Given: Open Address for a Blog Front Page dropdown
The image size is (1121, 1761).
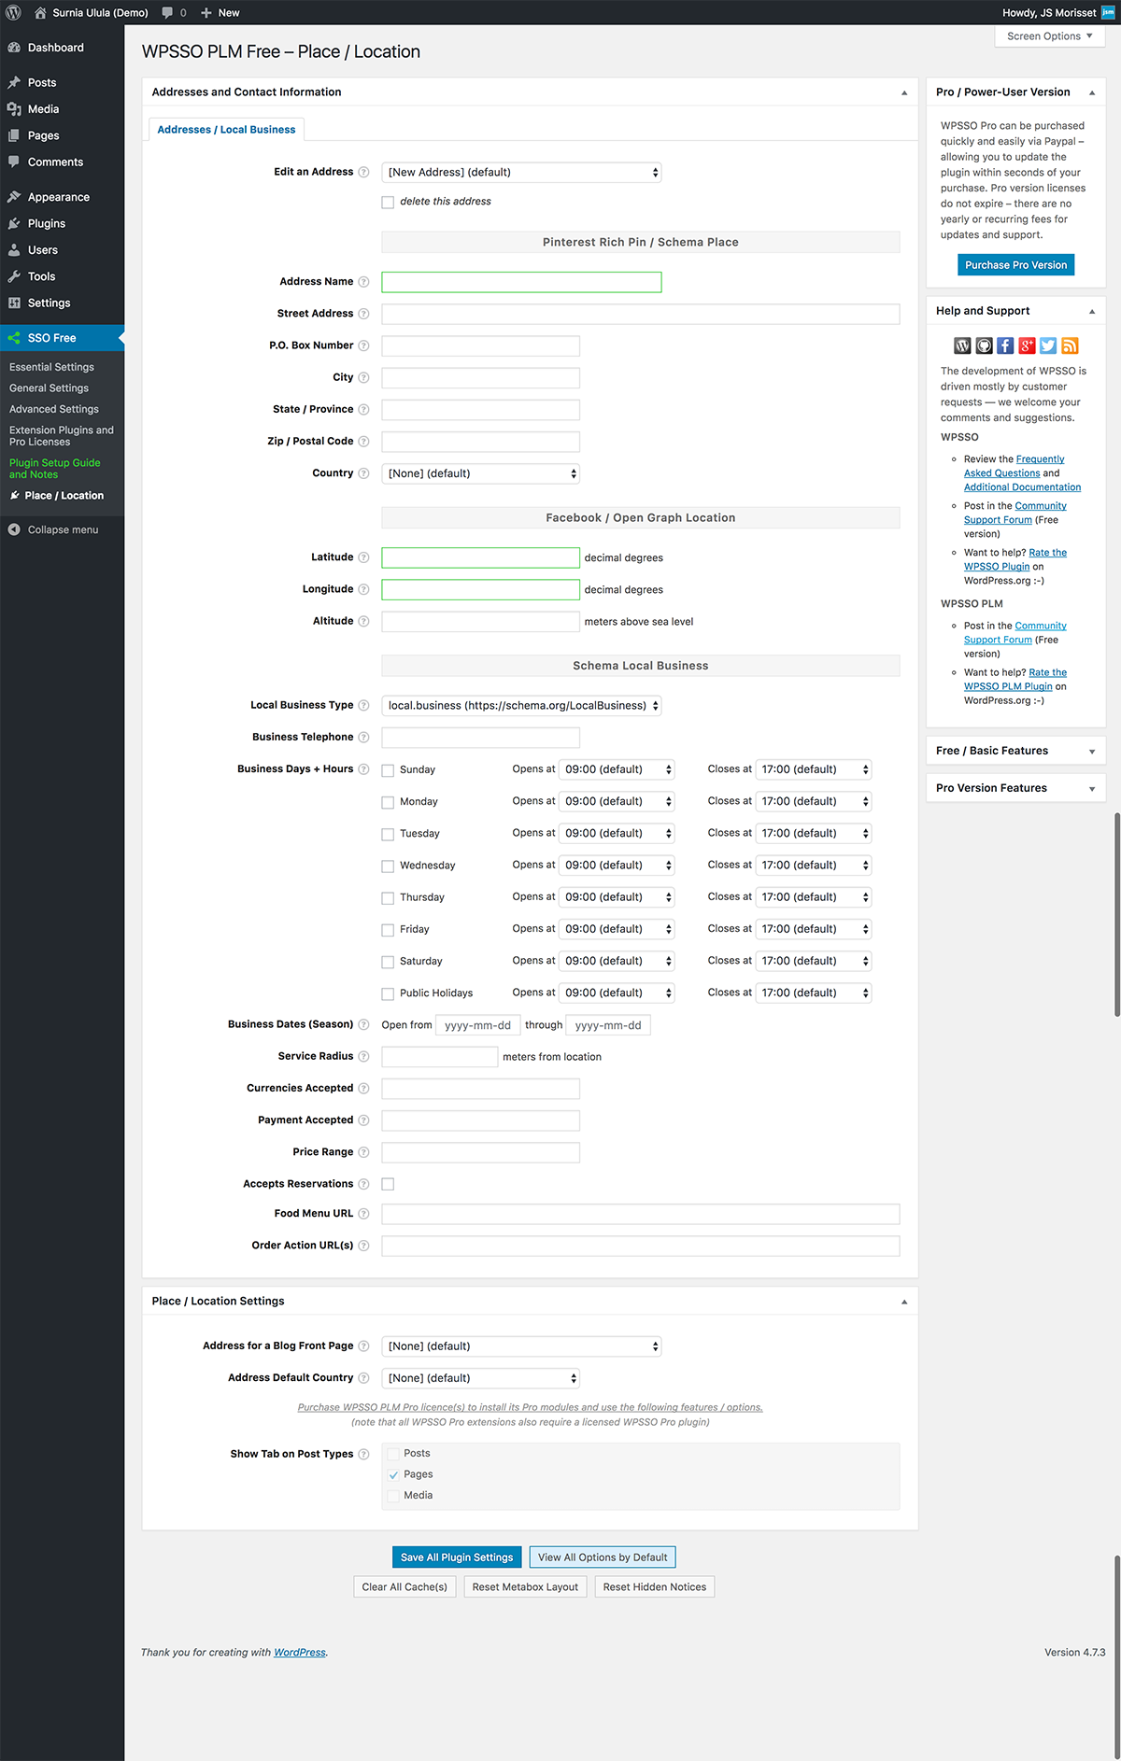Looking at the screenshot, I should [521, 1346].
